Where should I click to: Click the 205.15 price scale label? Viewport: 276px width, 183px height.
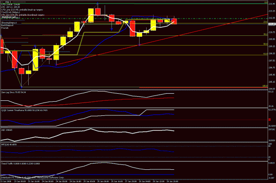click(x=272, y=82)
